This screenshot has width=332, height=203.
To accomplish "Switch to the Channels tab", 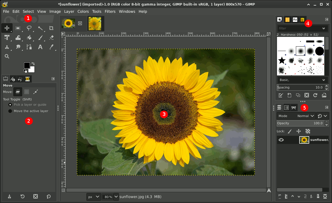I will (x=286, y=107).
